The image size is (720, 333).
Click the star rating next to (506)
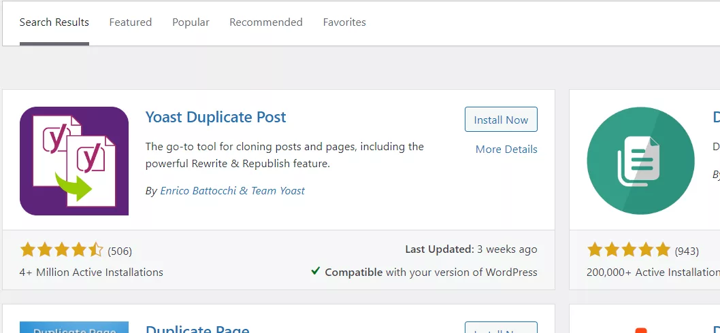pyautogui.click(x=61, y=250)
